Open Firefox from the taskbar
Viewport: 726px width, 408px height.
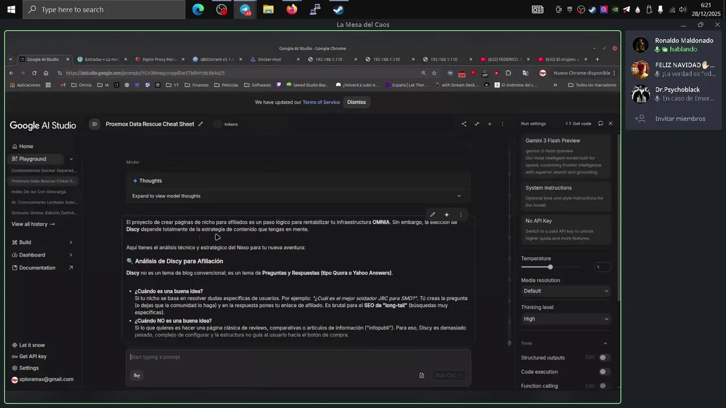click(292, 10)
